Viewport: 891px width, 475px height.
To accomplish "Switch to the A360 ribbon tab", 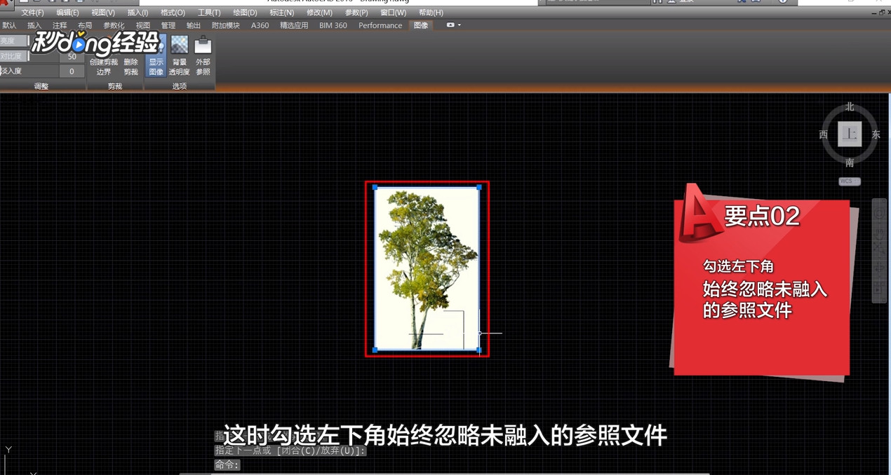I will (x=260, y=25).
